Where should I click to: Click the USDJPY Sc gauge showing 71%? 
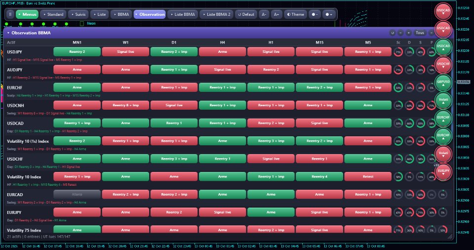398,52
